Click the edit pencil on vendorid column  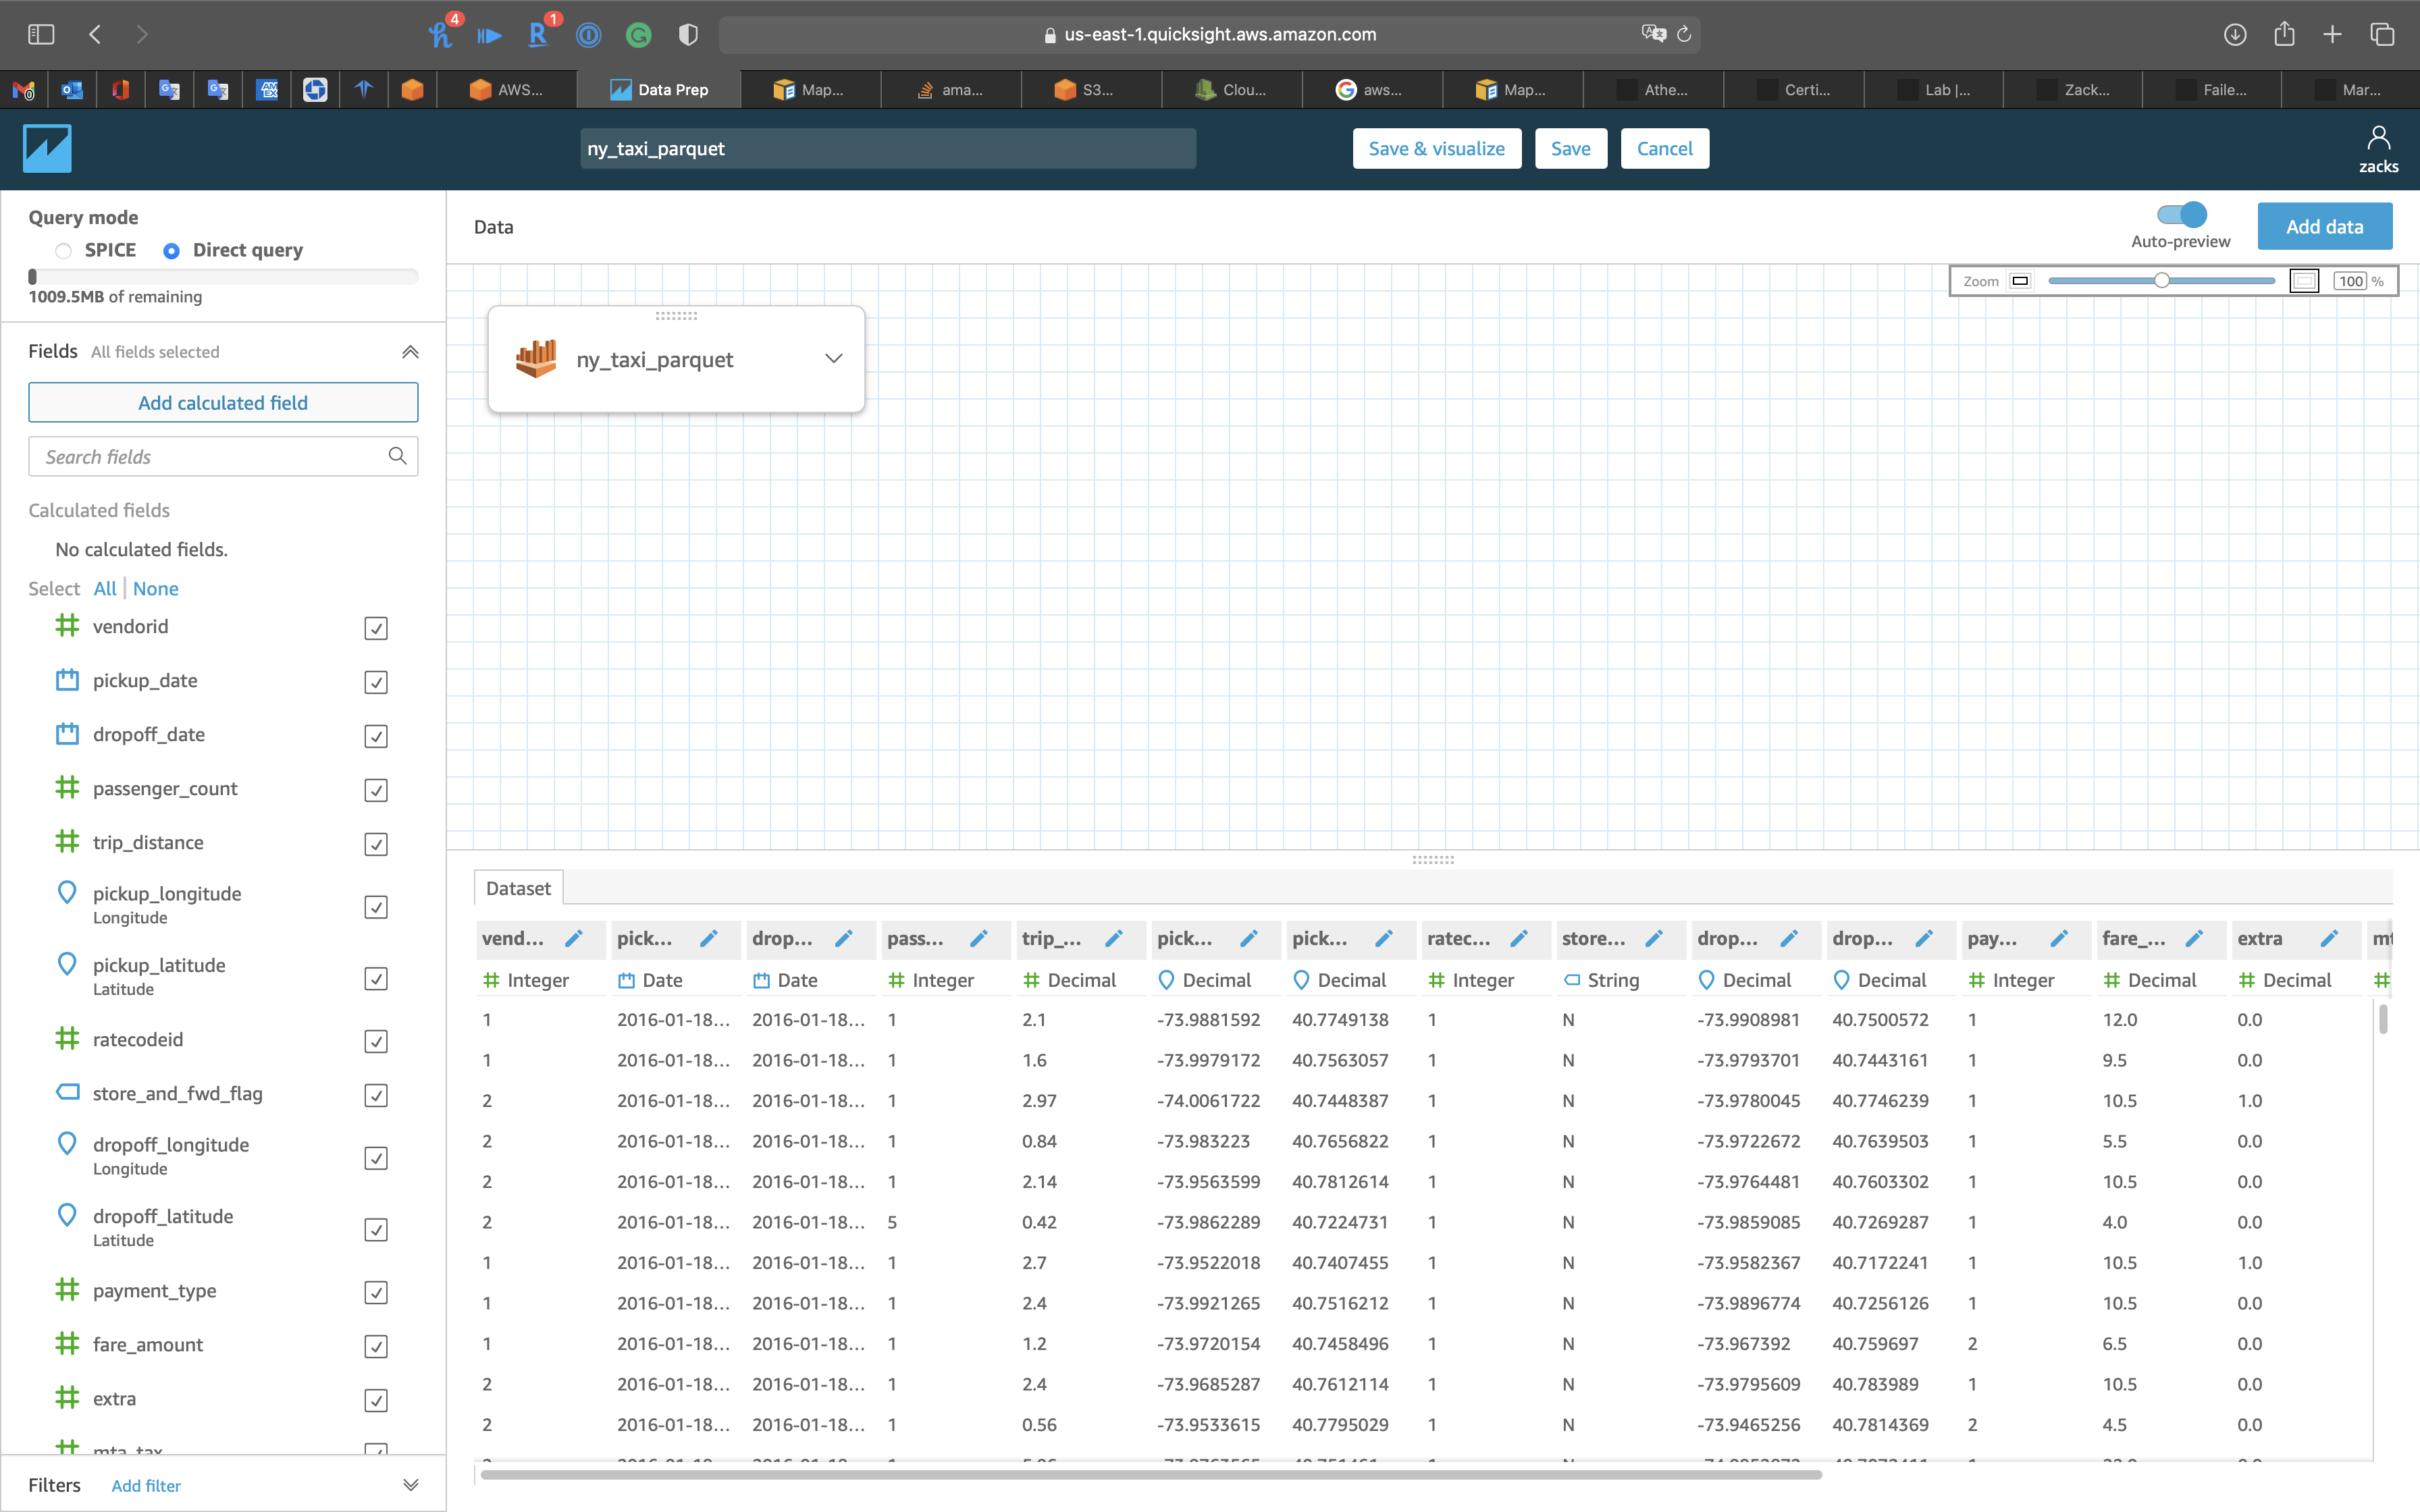click(x=573, y=938)
